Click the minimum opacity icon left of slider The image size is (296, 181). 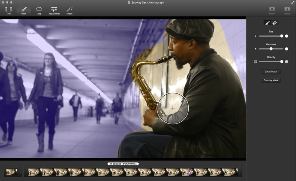coord(255,62)
